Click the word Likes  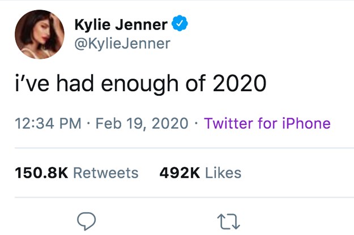tap(223, 172)
